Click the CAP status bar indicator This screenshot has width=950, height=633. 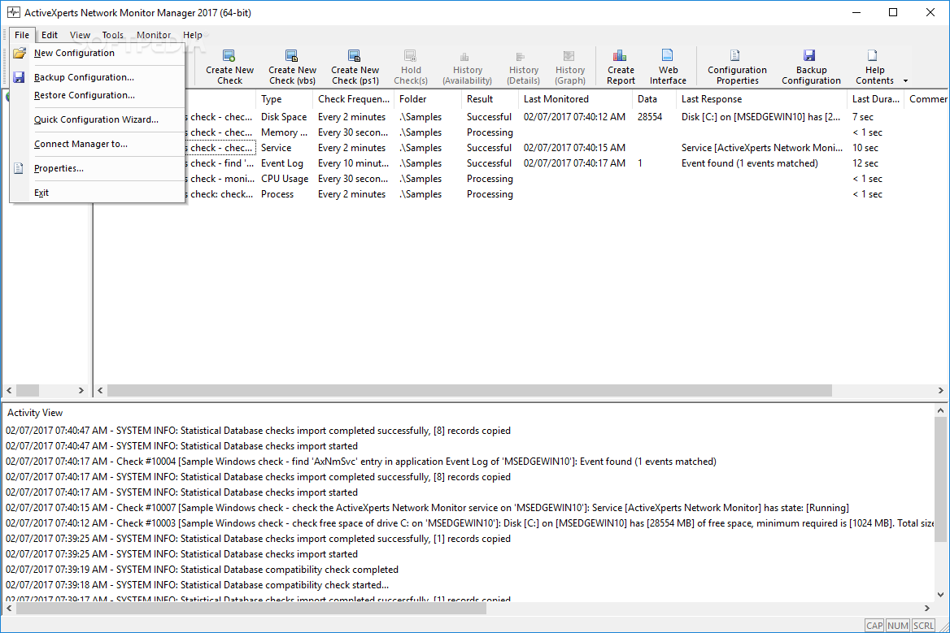point(874,626)
